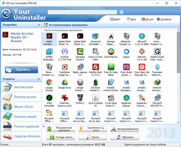Screen dimensions: 181x147
Task: Click program list scrollbar down arrow
Action: pos(178,122)
